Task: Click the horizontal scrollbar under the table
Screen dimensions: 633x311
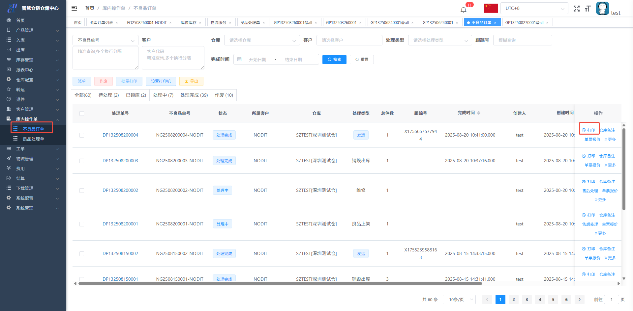Action: click(280, 283)
